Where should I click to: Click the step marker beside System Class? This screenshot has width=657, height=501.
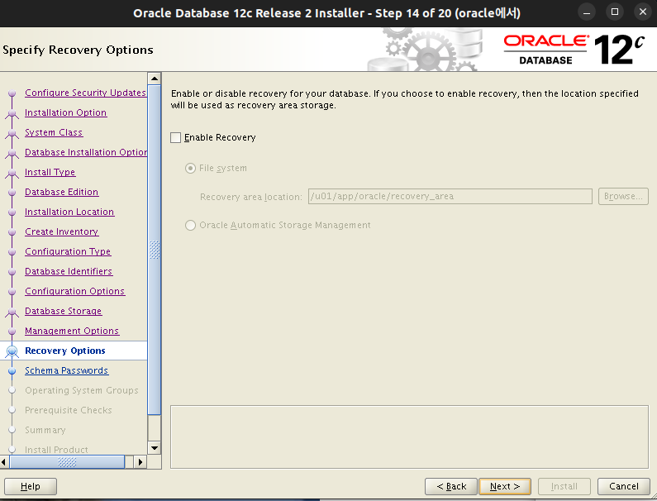coord(12,133)
